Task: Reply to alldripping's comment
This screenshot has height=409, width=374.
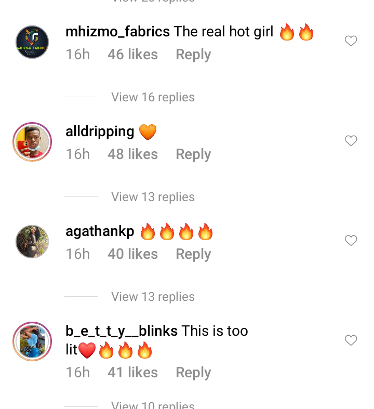Action: click(193, 154)
